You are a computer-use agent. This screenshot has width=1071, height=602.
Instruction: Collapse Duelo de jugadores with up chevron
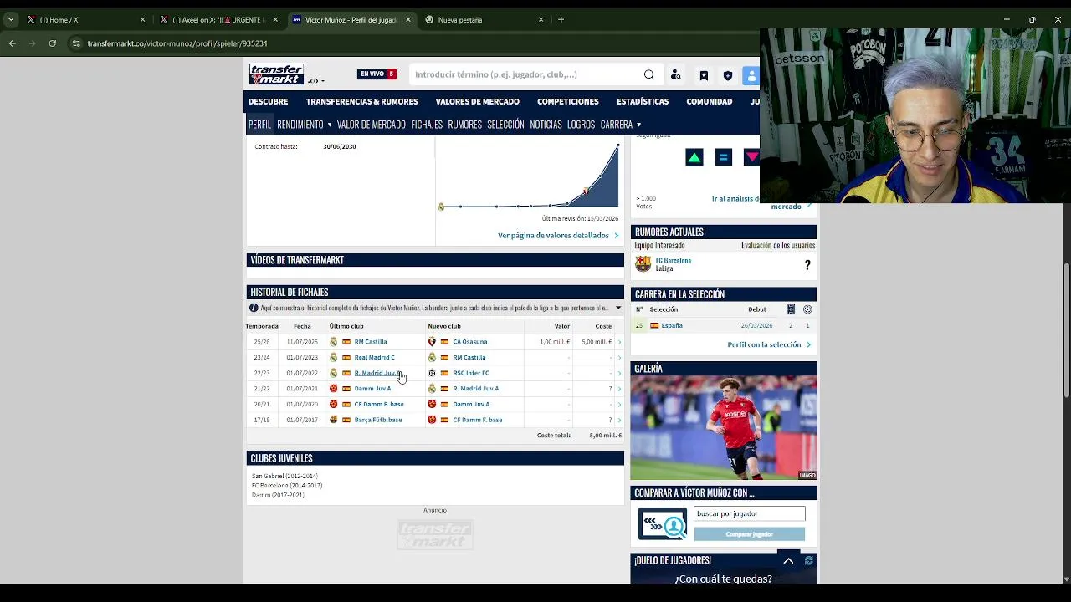[x=788, y=561]
